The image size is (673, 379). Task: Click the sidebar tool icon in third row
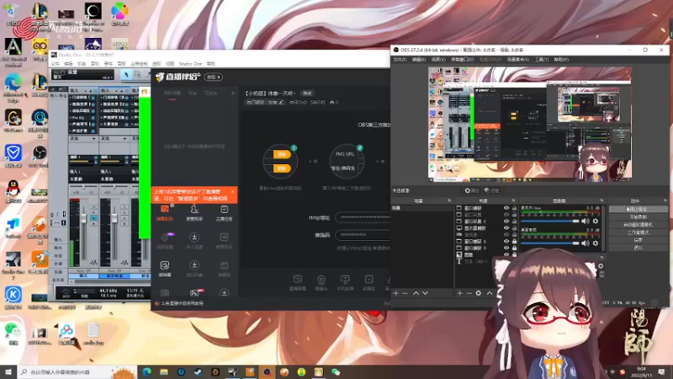point(165,265)
